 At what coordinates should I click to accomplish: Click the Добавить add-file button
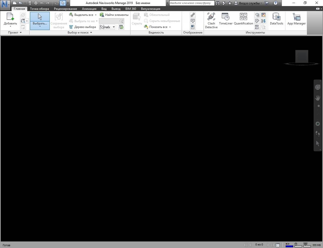coord(10,20)
